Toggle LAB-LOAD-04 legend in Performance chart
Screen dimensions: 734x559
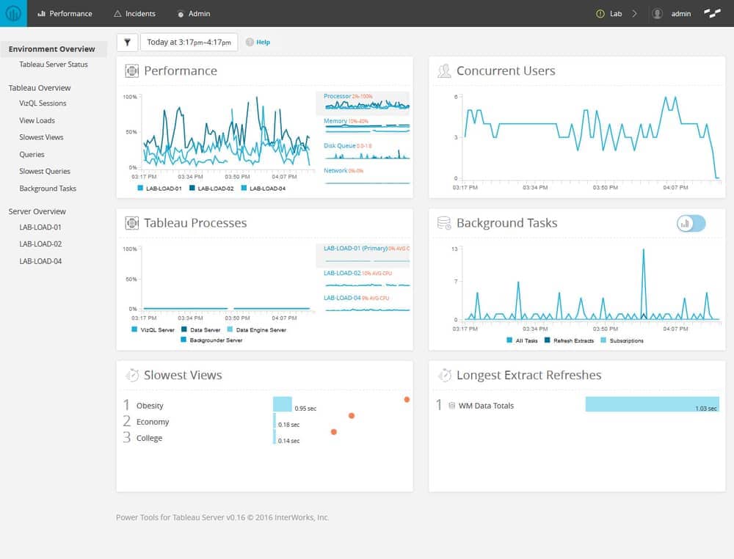click(263, 189)
